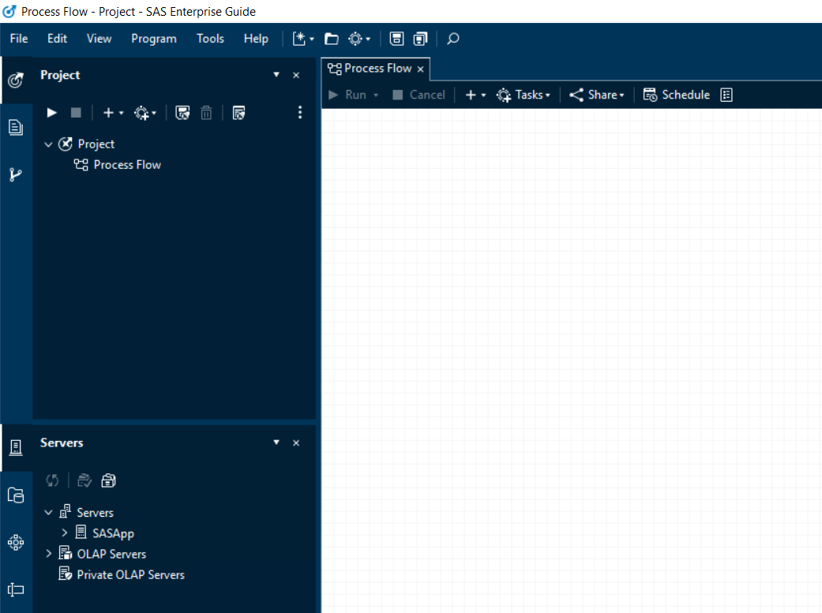Collapse the Project tree node
The width and height of the screenshot is (822, 613).
[48, 144]
